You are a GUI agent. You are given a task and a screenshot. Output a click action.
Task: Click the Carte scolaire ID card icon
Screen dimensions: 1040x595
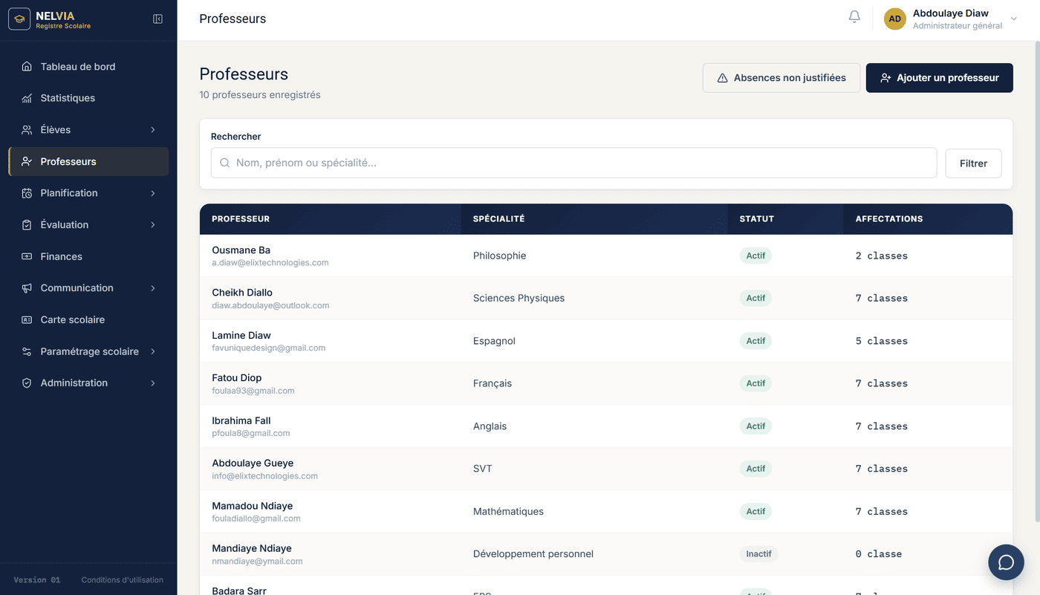(x=27, y=320)
